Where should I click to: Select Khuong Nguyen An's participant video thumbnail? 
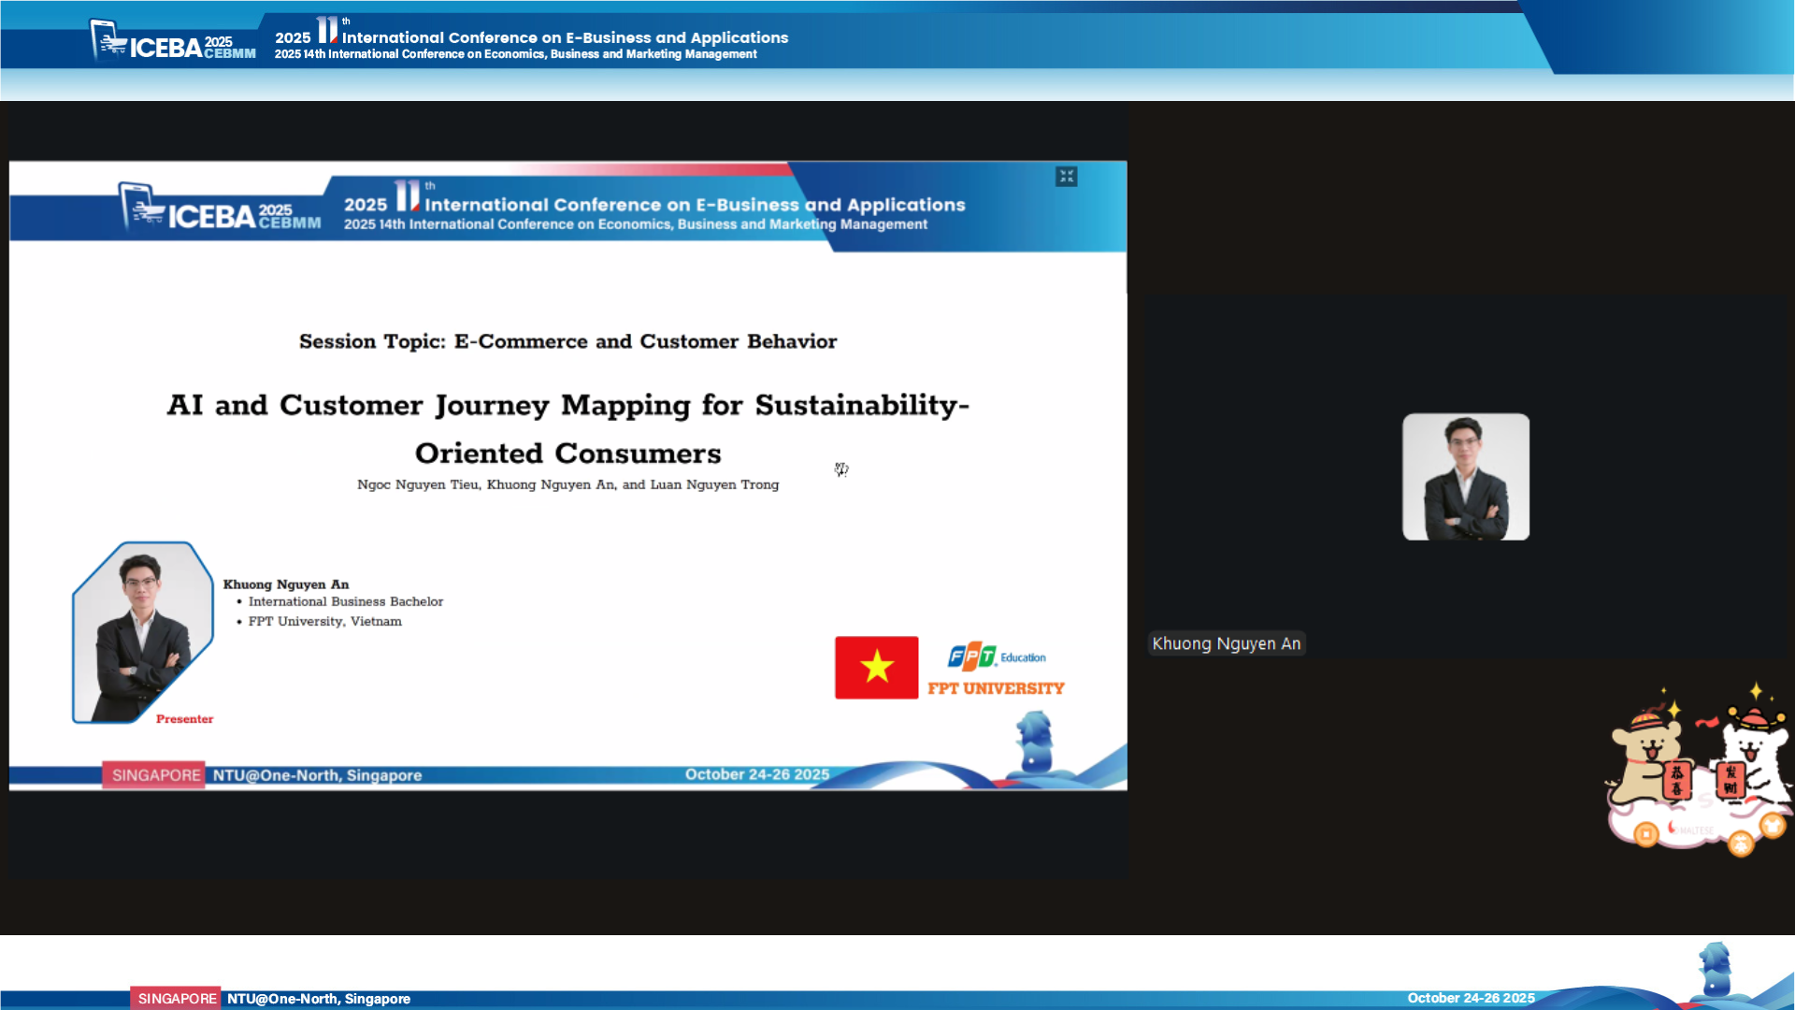coord(1465,477)
